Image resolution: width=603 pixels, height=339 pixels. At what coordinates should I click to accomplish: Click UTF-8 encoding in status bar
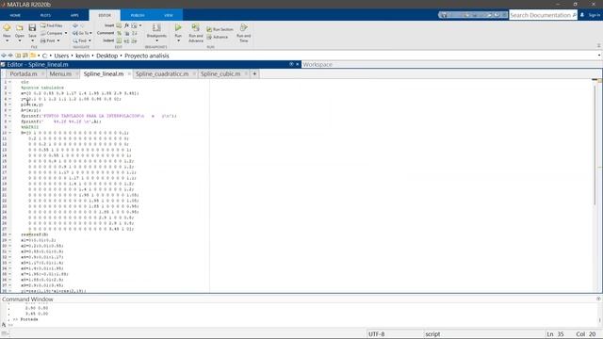[377, 334]
